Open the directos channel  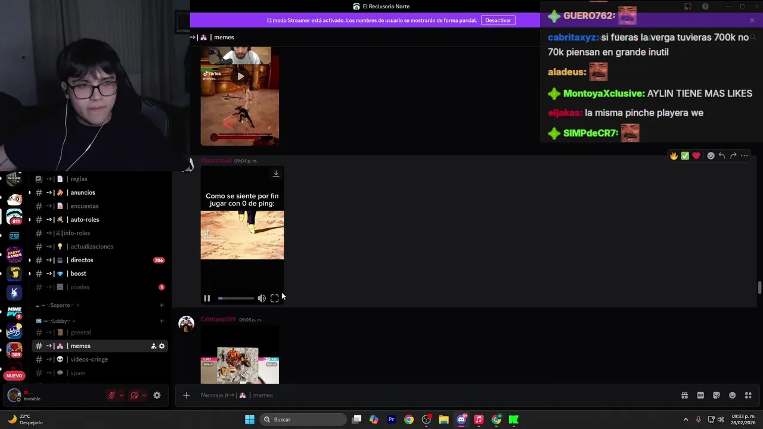coord(99,260)
